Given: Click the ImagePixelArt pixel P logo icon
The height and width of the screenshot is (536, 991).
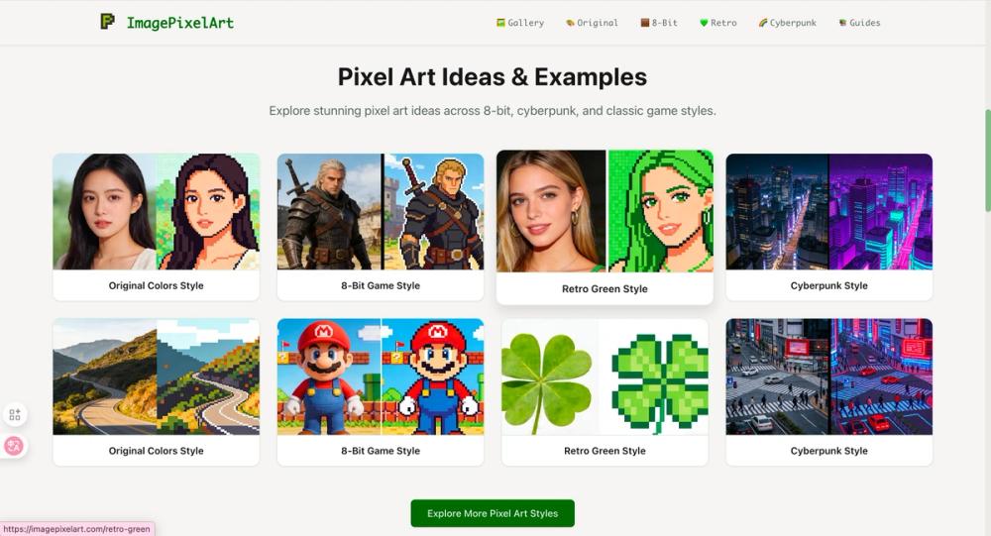Looking at the screenshot, I should click(x=107, y=22).
